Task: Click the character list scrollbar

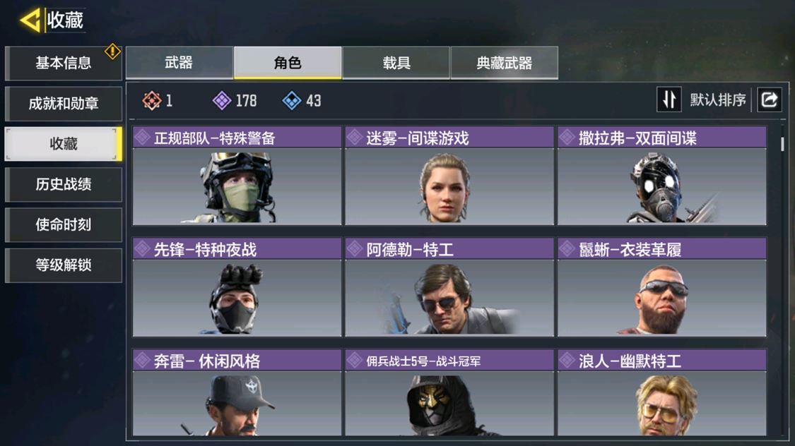Action: 782,143
